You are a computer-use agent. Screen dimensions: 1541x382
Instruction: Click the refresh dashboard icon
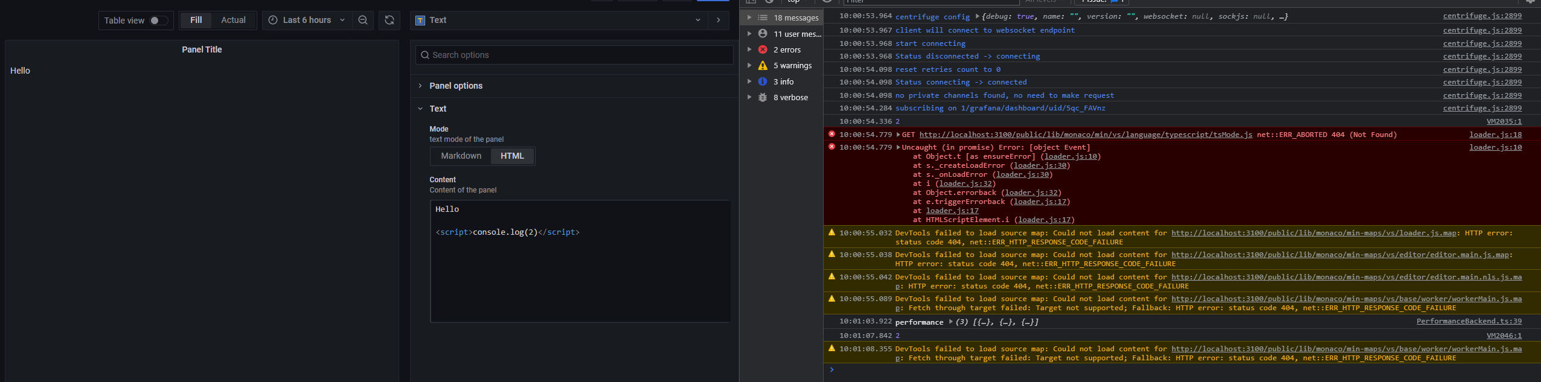(x=389, y=20)
